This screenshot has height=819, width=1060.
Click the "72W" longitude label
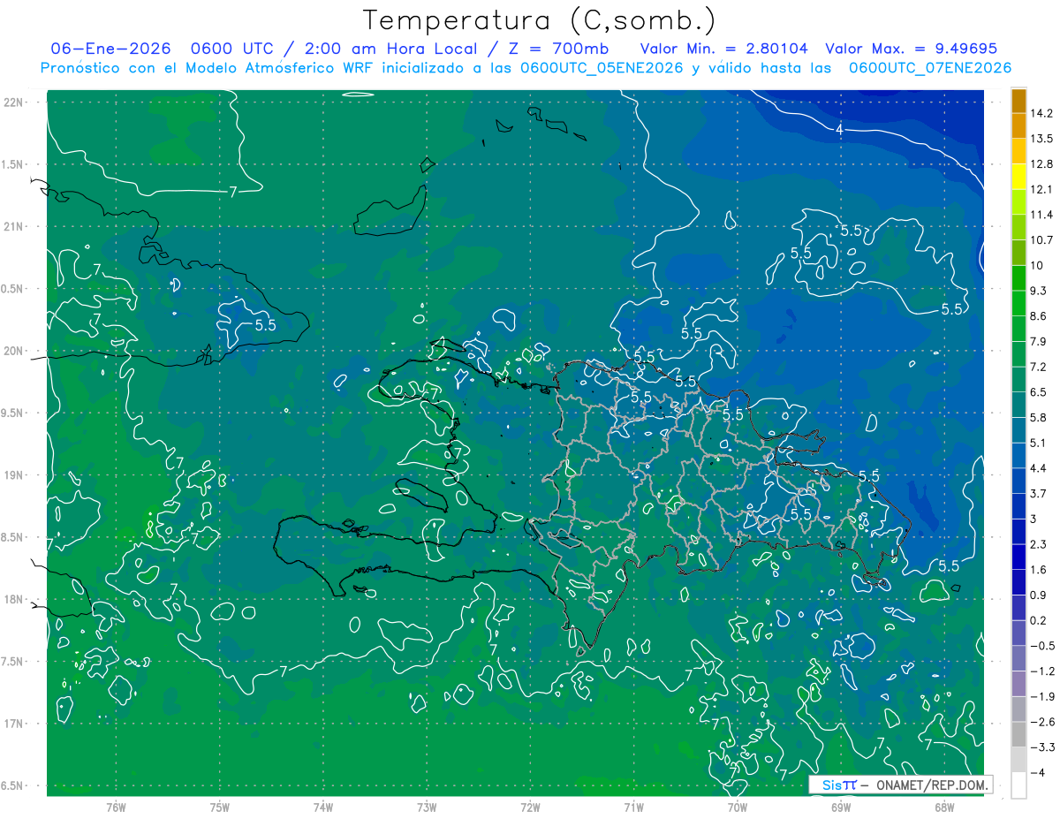[x=530, y=807]
